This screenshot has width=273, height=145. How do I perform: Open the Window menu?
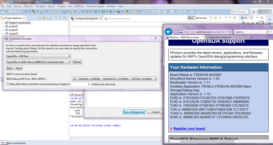(x=111, y=6)
